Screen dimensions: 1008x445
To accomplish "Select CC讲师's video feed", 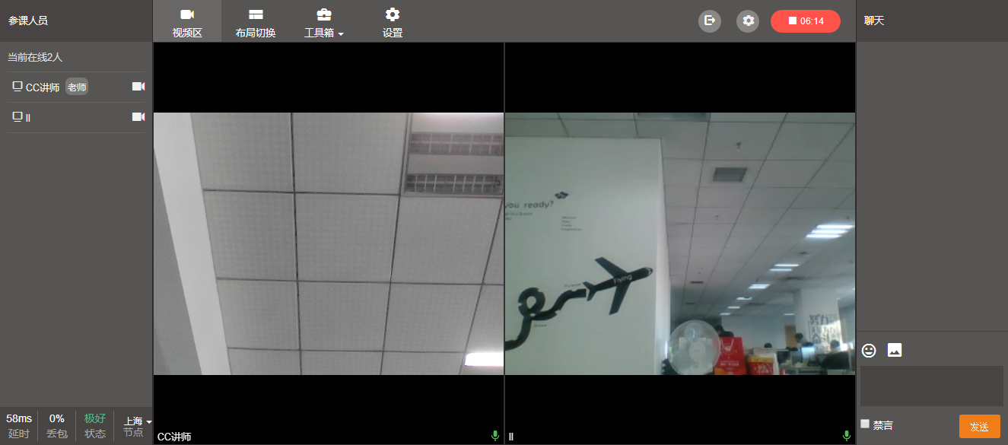I will pyautogui.click(x=329, y=243).
